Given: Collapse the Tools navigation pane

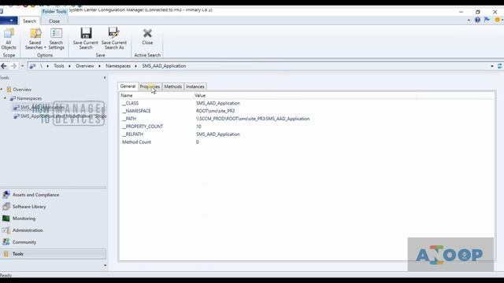Looking at the screenshot, I should 105,78.
